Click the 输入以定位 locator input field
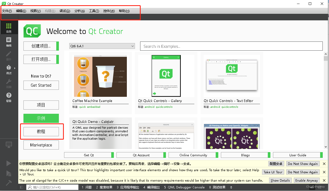Viewport: 329px width, 191px height. pos(52,187)
